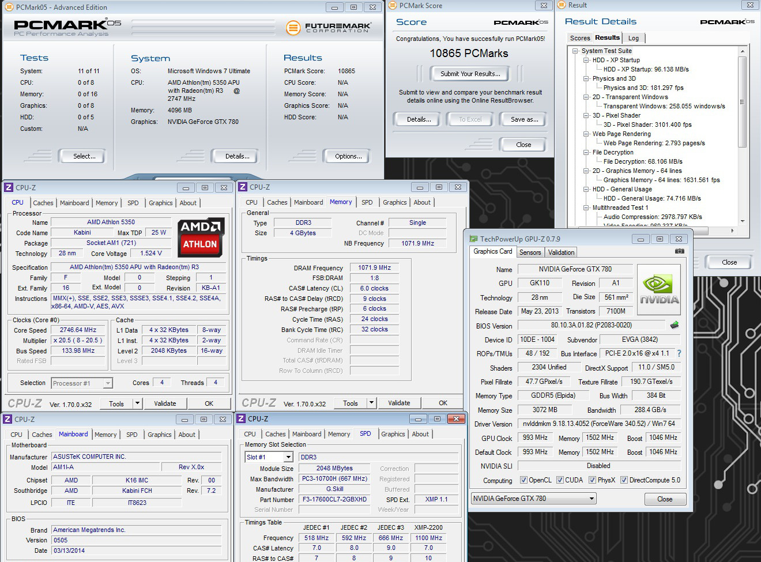Click GPU-Z title bar app icon
This screenshot has height=562, width=761.
[474, 239]
